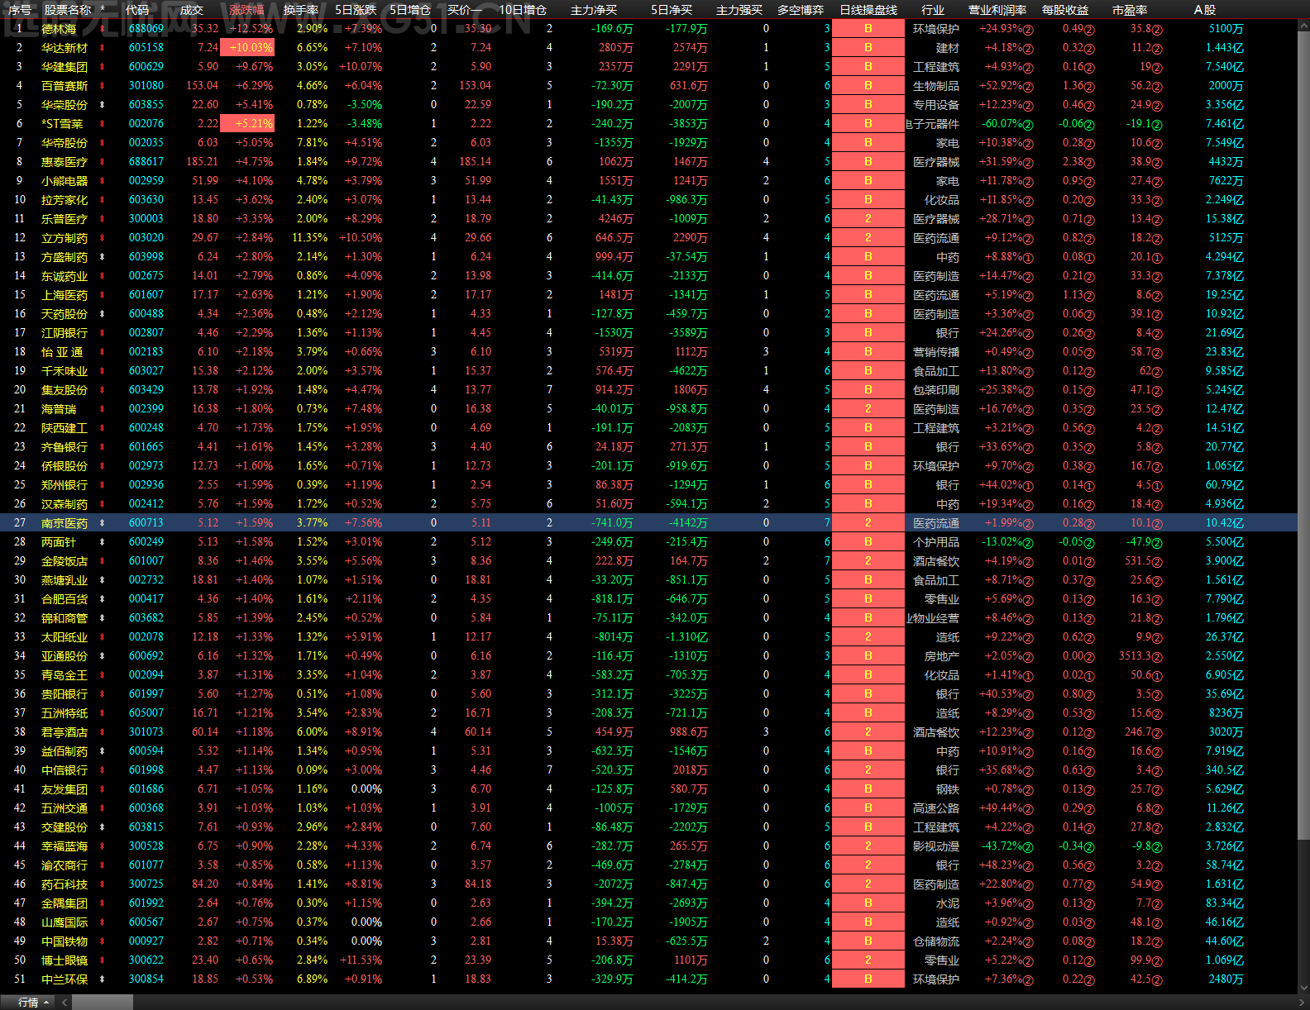
Task: Click the 主力强买 column header
Action: [739, 10]
